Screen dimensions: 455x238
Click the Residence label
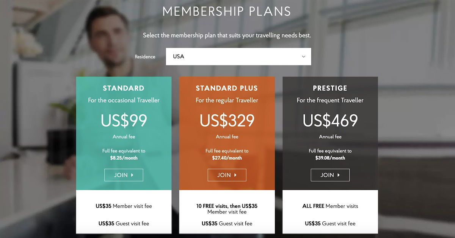pyautogui.click(x=145, y=57)
